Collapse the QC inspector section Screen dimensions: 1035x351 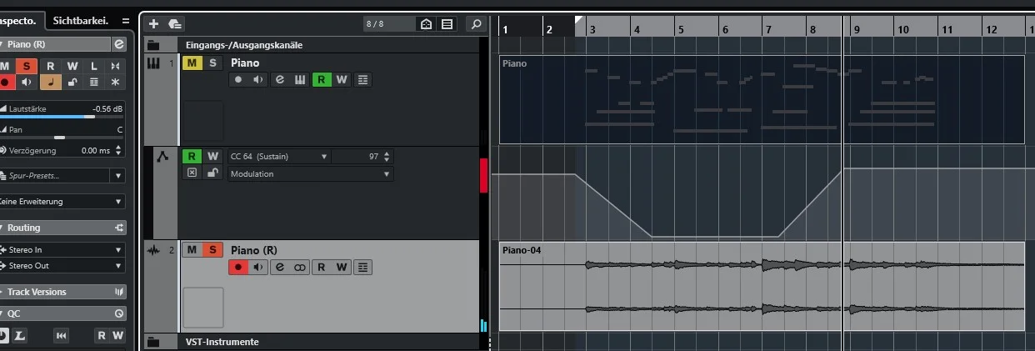click(62, 313)
